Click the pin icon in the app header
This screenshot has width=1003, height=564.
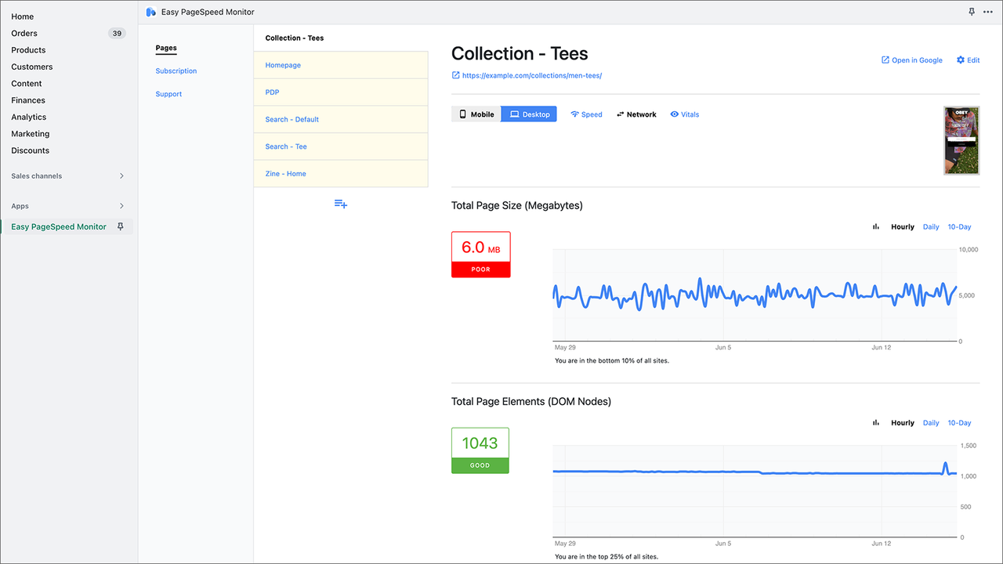tap(972, 12)
